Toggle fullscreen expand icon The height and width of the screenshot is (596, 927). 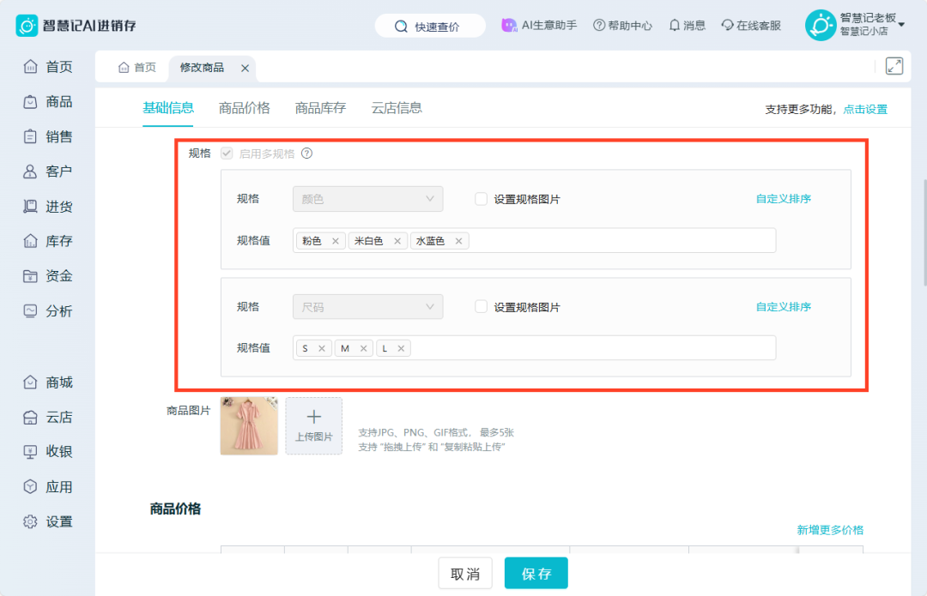click(x=894, y=66)
